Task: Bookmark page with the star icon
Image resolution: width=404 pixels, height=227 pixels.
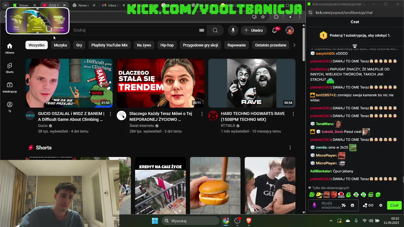Action: tap(263, 17)
